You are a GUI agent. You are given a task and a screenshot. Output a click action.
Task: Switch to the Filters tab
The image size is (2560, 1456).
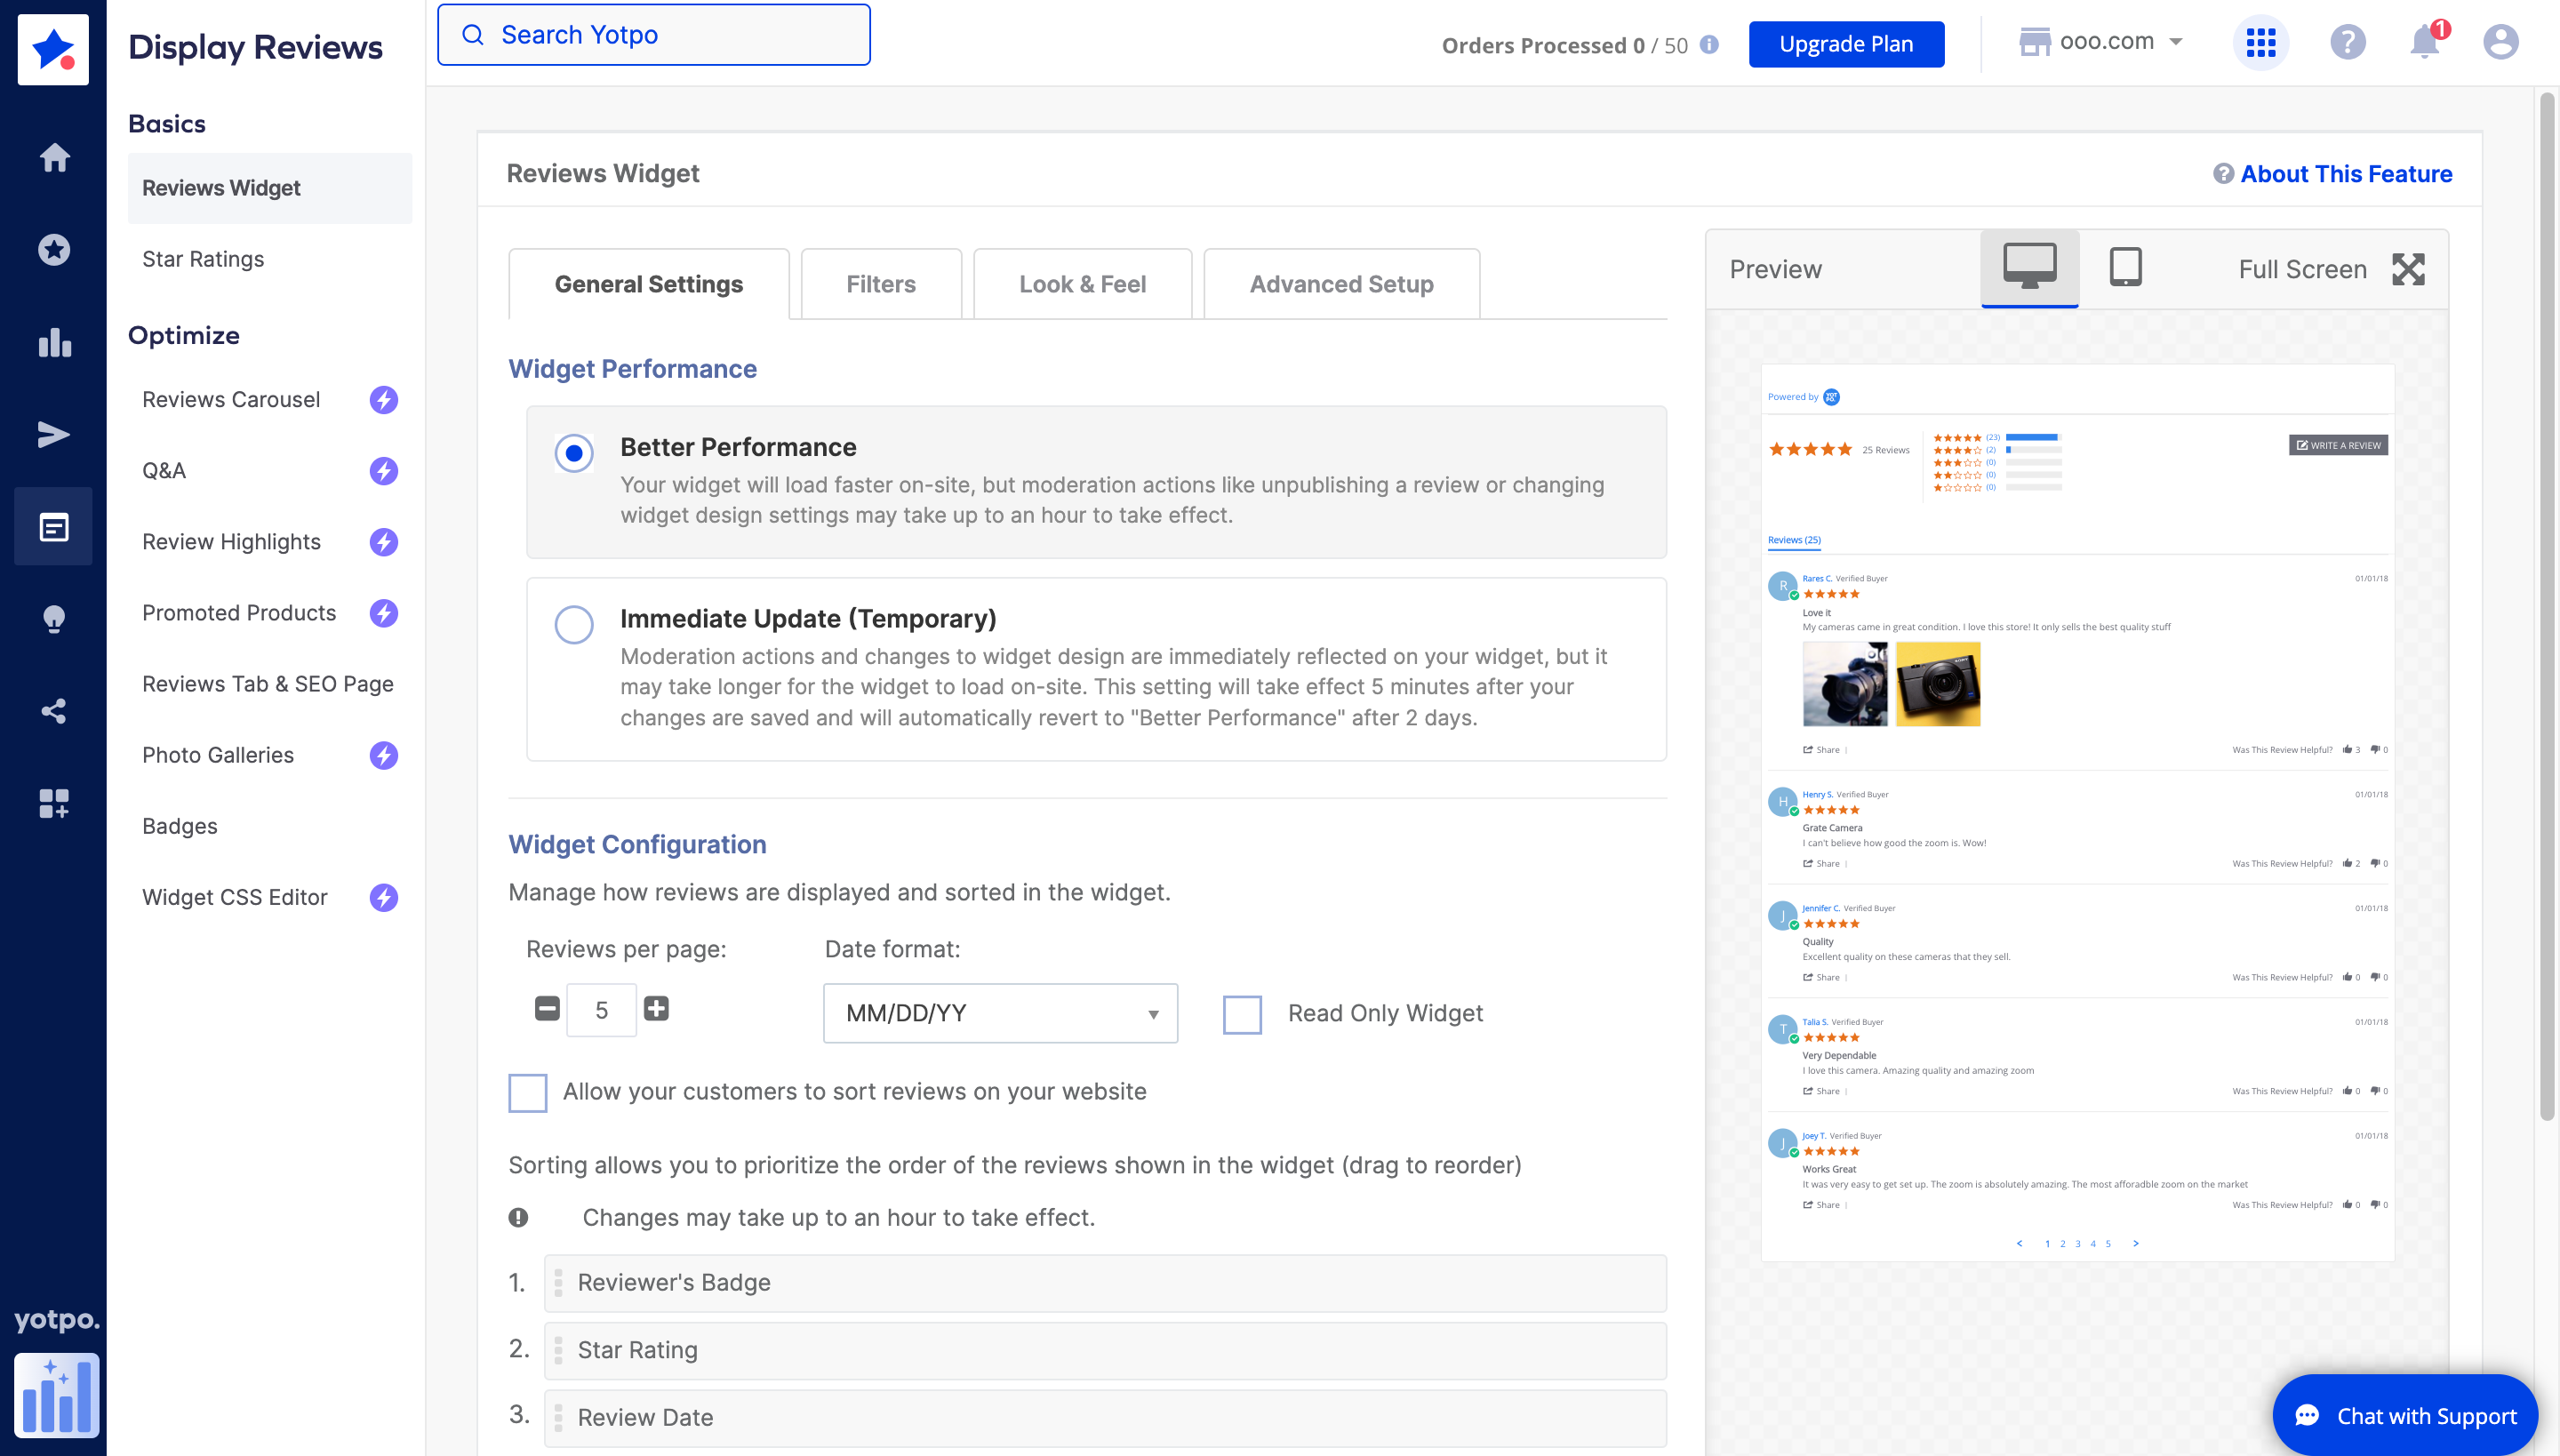pos(881,284)
